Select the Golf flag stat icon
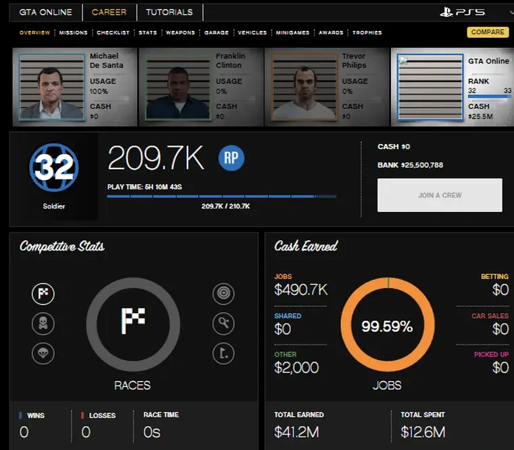This screenshot has height=450, width=514. click(223, 353)
